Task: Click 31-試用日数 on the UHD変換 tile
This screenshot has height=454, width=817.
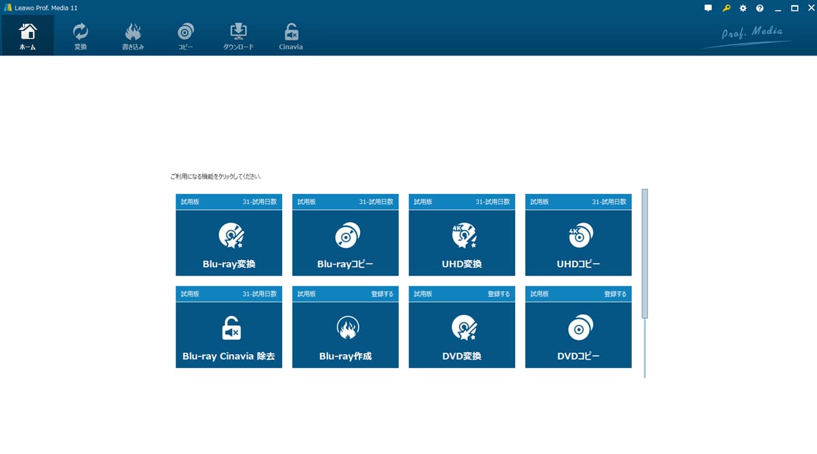Action: click(493, 201)
